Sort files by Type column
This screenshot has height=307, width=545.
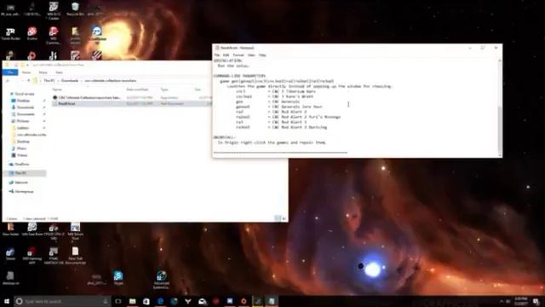point(164,90)
